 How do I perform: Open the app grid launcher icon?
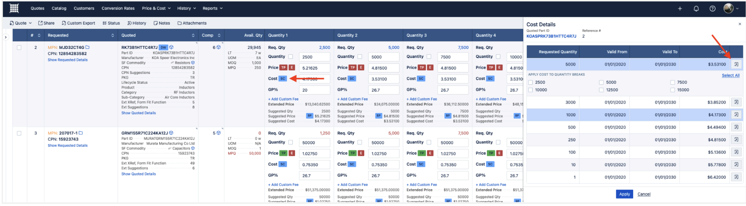(14, 8)
